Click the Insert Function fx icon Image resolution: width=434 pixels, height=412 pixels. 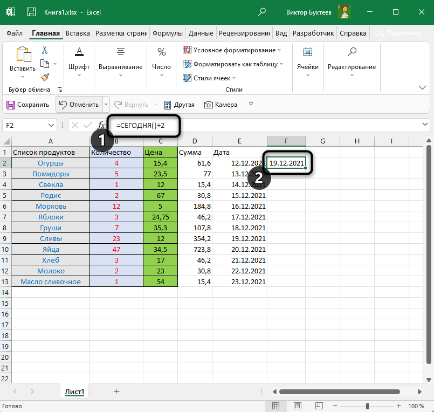(101, 125)
